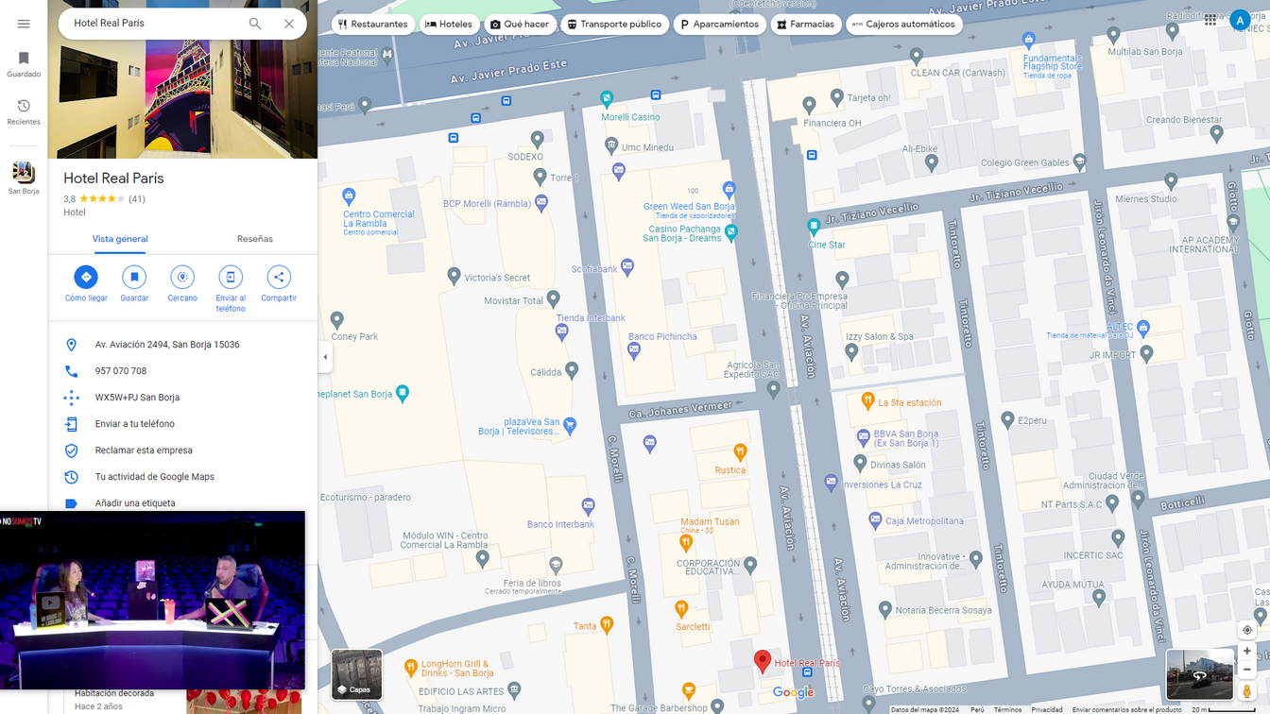Click the Street View pegman
The image size is (1270, 714).
pyautogui.click(x=1246, y=692)
